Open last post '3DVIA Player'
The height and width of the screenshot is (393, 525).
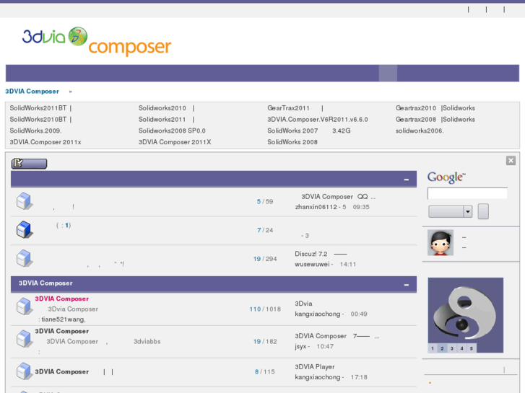pyautogui.click(x=315, y=367)
